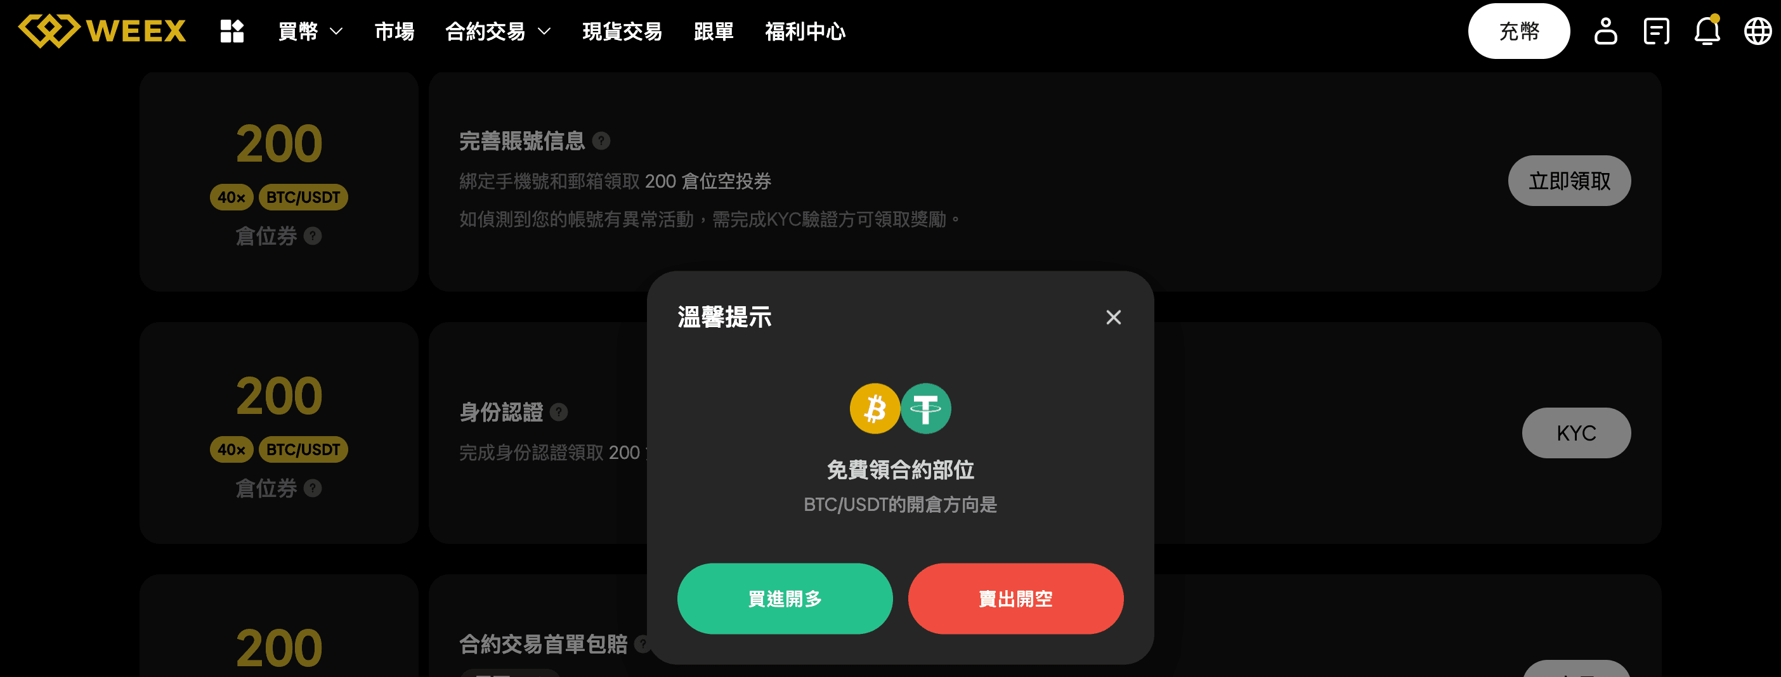Click the 充幣 deposit button
The width and height of the screenshot is (1781, 677).
point(1519,31)
